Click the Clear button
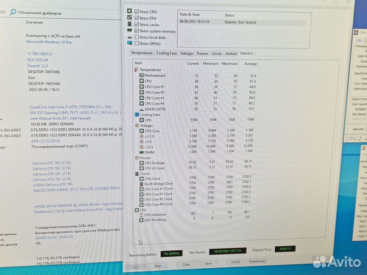Image resolution: width=367 pixels, height=275 pixels. tap(186, 264)
